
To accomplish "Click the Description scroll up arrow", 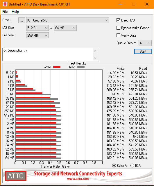I will coord(95,51).
